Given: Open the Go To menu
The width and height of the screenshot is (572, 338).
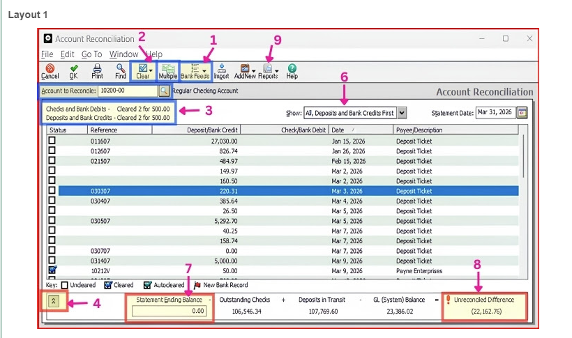Looking at the screenshot, I should pyautogui.click(x=91, y=54).
